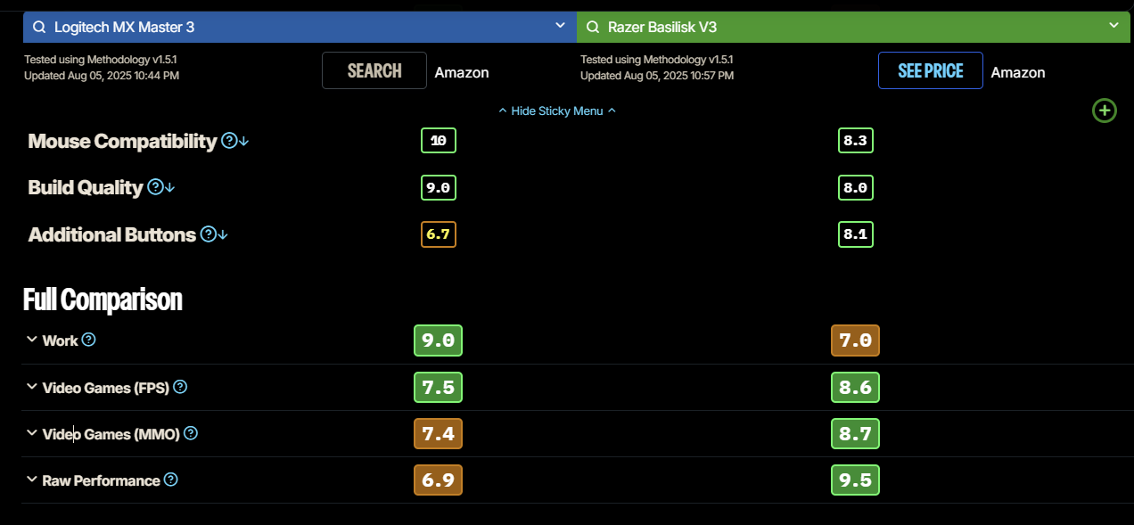Click search icon in Logitech MX Master 3 field
Screen dimensions: 1134x525
tap(39, 27)
